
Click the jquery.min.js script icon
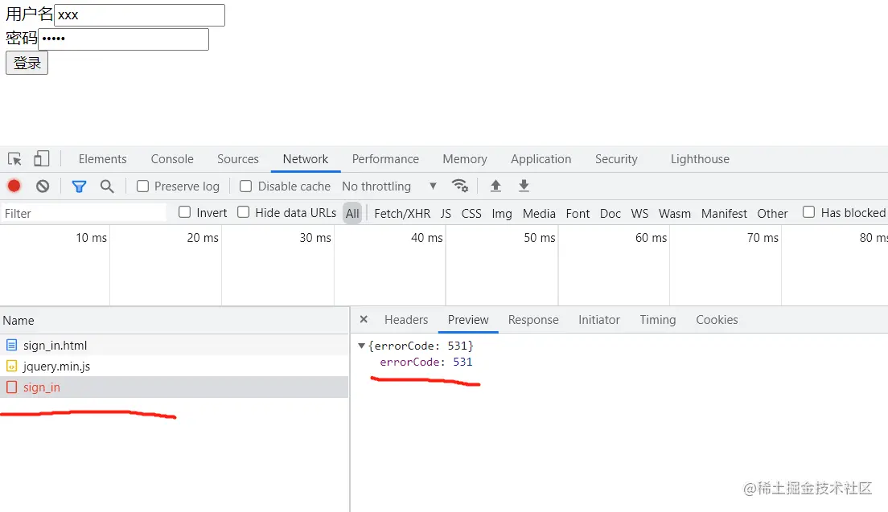point(11,366)
